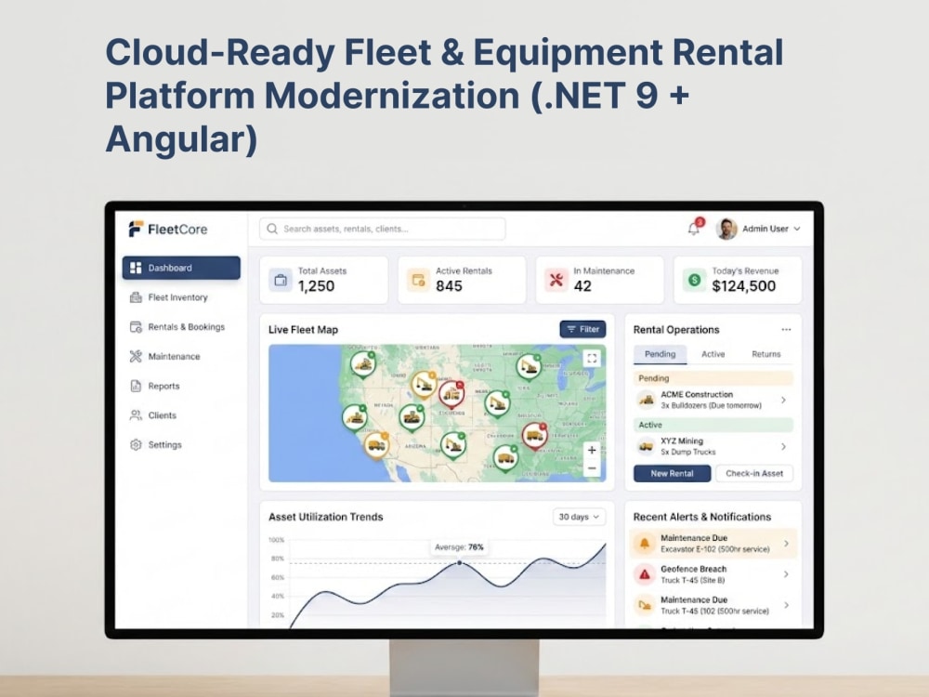929x697 pixels.
Task: Open Rental Operations more options menu
Action: 786,330
